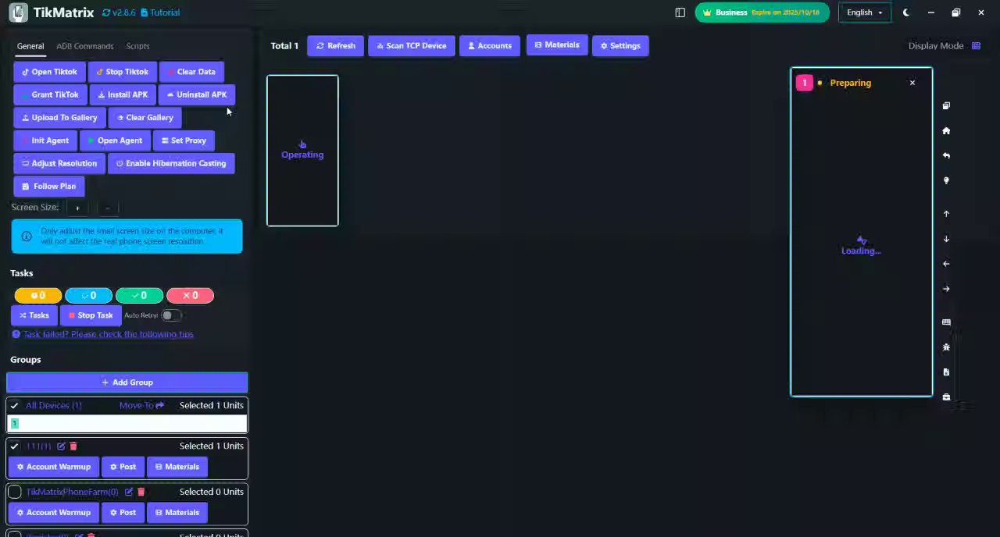Click the home icon beside the device panel
This screenshot has height=537, width=1000.
946,130
